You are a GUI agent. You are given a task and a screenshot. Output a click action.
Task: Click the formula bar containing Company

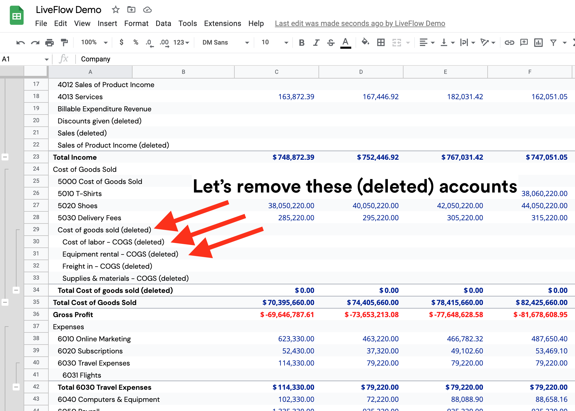pos(325,59)
